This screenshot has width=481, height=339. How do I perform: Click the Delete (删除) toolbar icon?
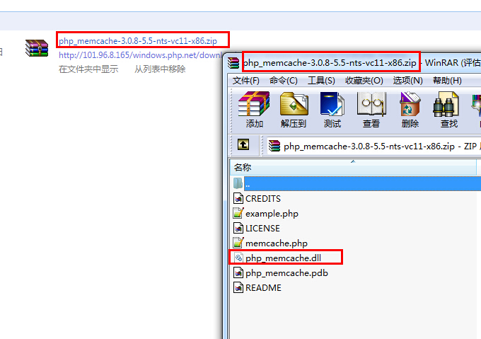410,110
